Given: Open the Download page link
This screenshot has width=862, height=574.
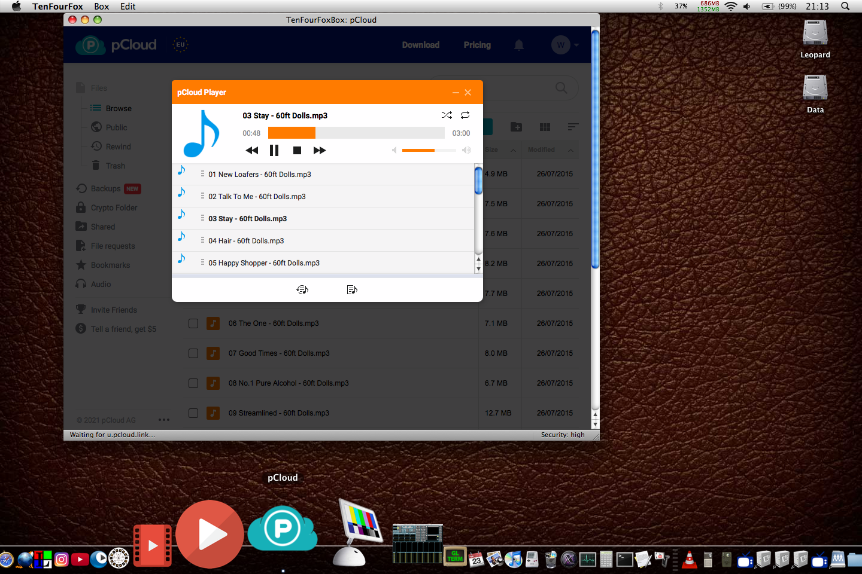Looking at the screenshot, I should (x=421, y=45).
